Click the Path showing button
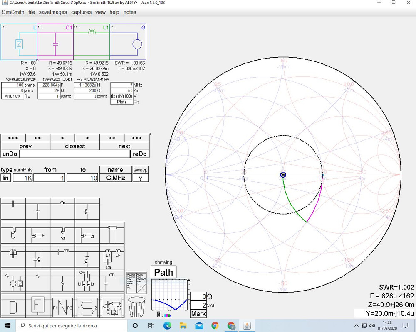416x332 pixels. 163,272
